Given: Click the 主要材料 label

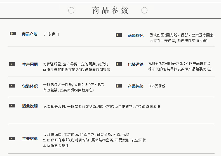Looking at the screenshot, I should point(30,139).
